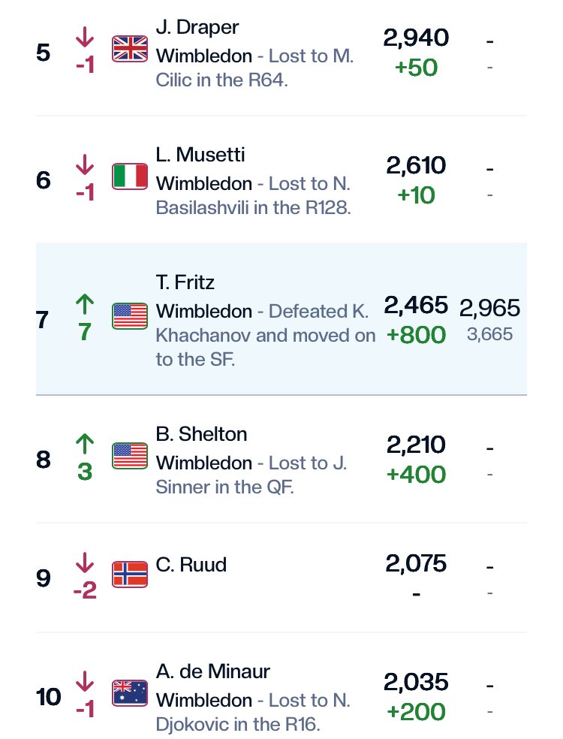
Task: Click the UK flag beside J. Draper
Action: 130,49
